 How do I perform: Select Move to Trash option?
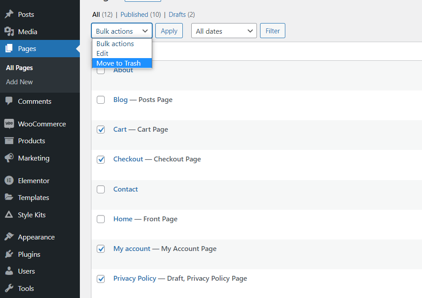pyautogui.click(x=122, y=63)
